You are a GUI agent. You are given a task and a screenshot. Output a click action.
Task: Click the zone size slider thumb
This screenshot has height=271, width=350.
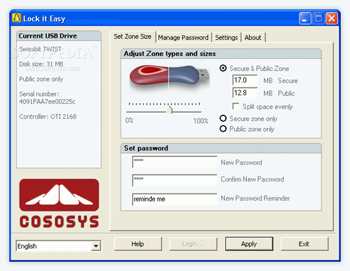coord(170,110)
